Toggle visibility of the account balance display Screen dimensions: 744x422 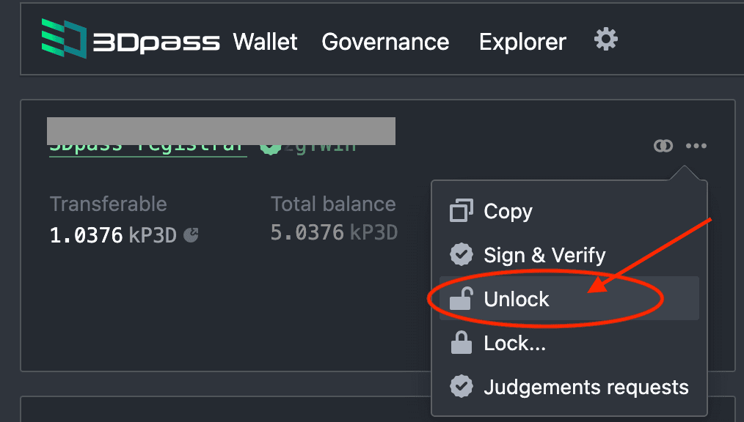(663, 146)
